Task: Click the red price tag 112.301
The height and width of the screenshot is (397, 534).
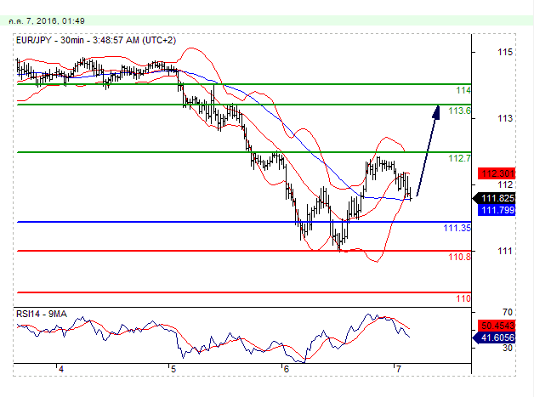Action: [497, 173]
